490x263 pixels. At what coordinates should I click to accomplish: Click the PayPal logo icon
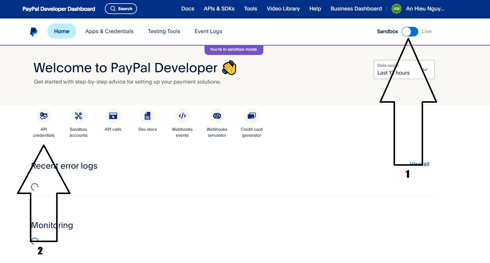(x=34, y=32)
